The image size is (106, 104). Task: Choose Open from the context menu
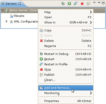click(x=66, y=17)
